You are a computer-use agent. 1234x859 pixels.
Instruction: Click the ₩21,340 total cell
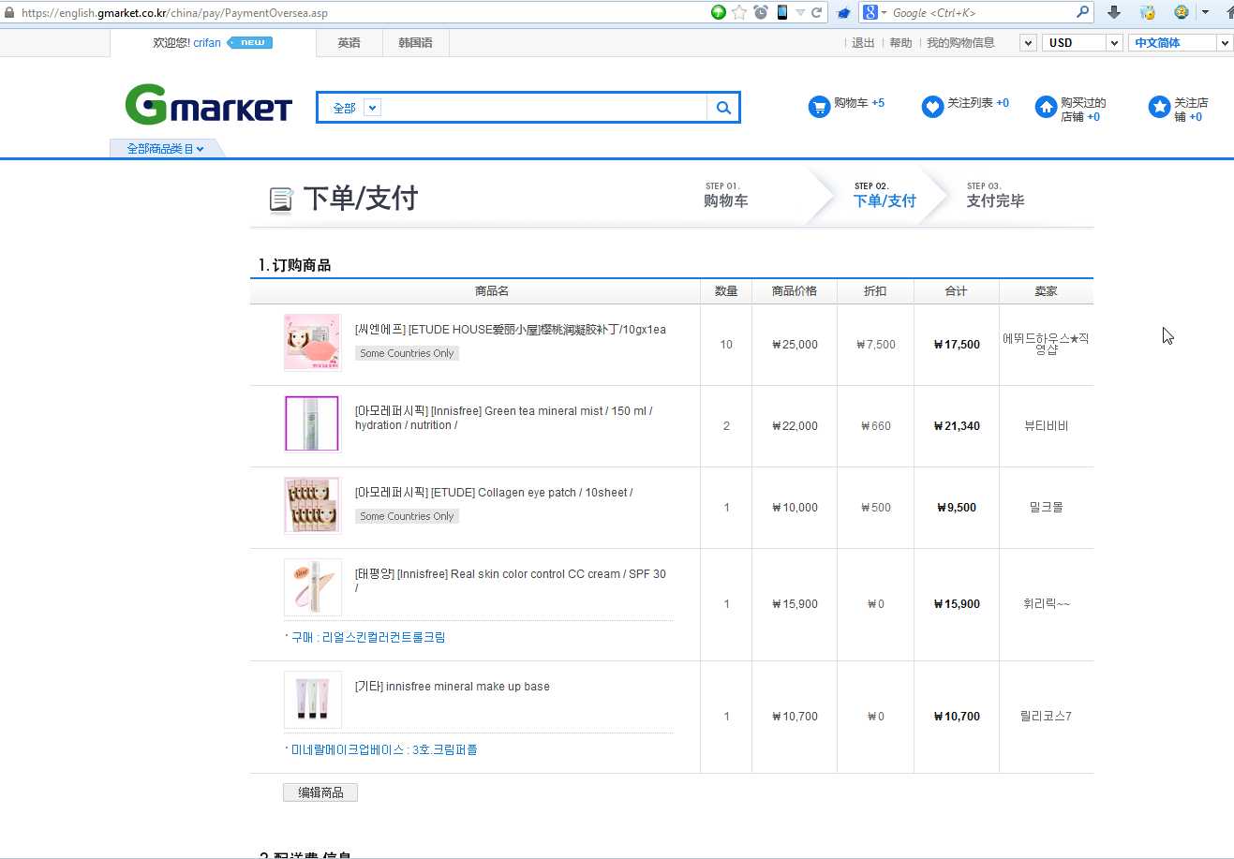957,426
